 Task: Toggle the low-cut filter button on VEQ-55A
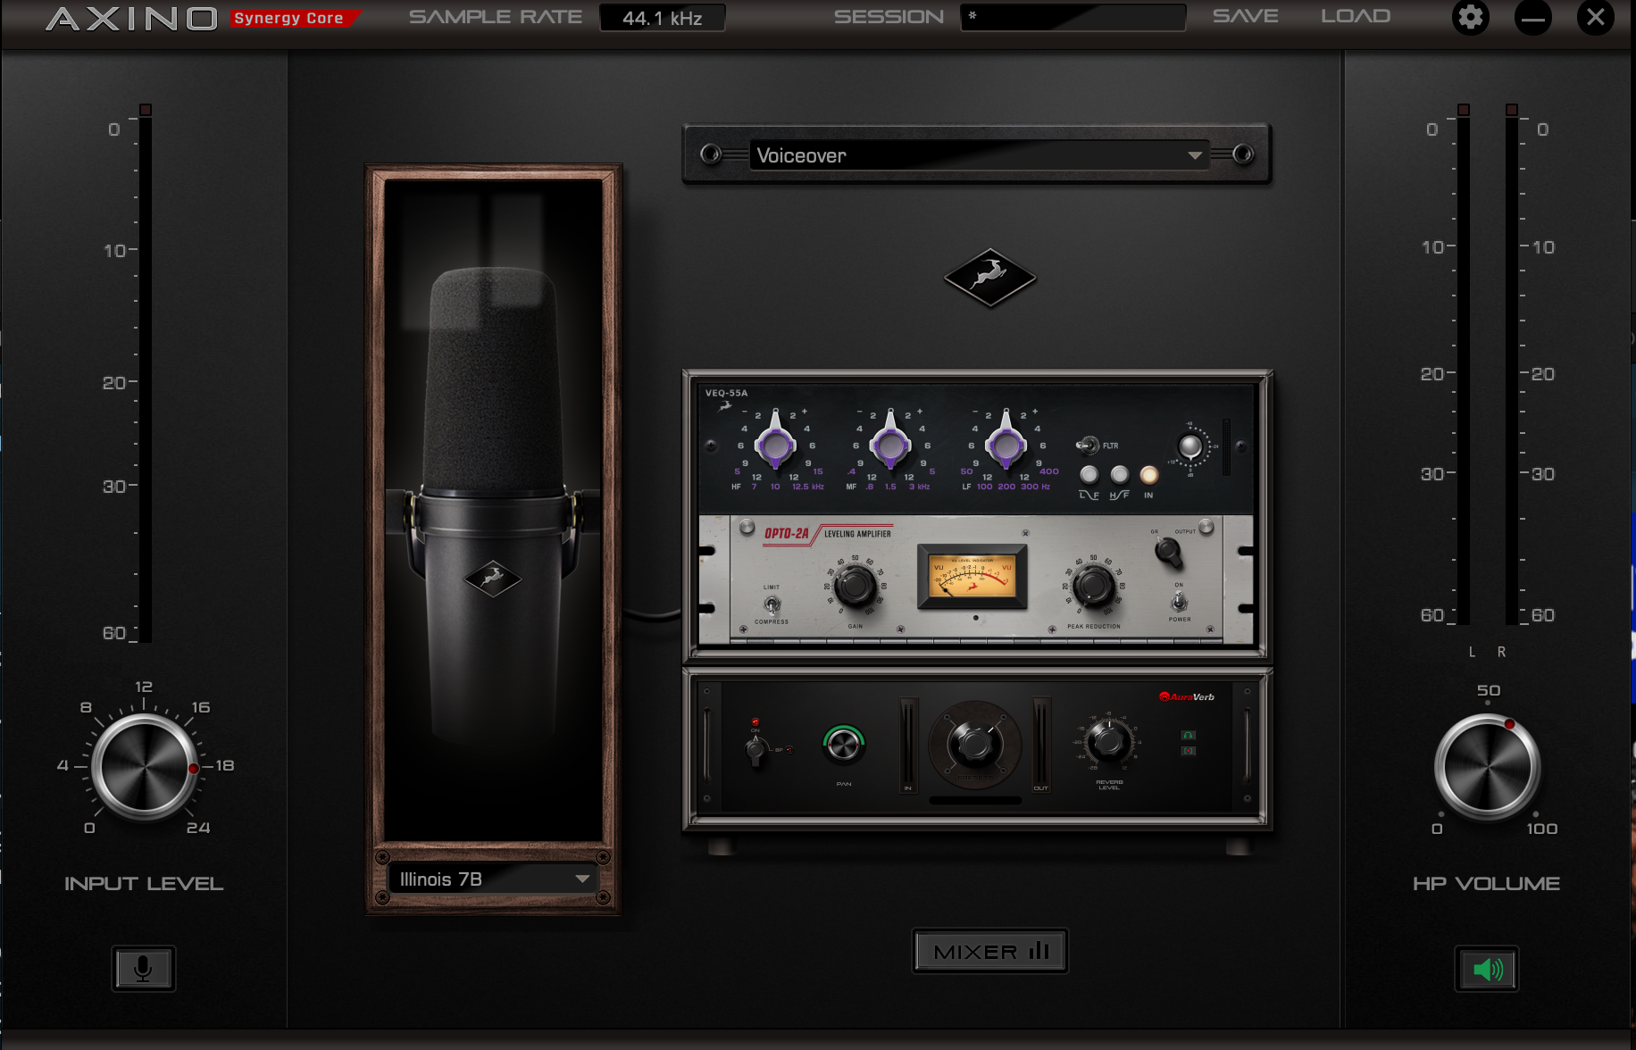tap(1089, 474)
